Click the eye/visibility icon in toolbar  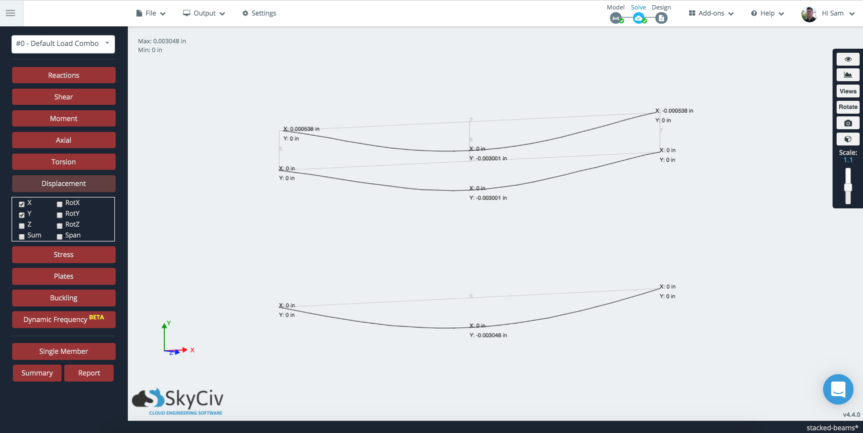[x=848, y=59]
